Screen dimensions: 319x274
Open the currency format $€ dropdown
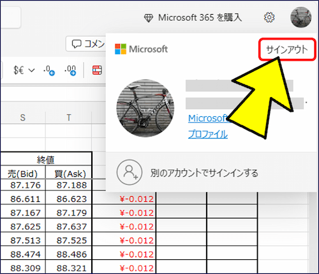click(x=24, y=70)
